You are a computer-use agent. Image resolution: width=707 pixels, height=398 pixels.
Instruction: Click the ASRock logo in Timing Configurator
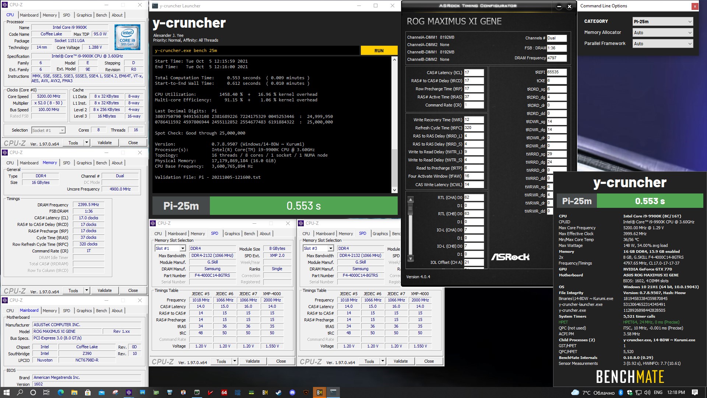coord(510,257)
